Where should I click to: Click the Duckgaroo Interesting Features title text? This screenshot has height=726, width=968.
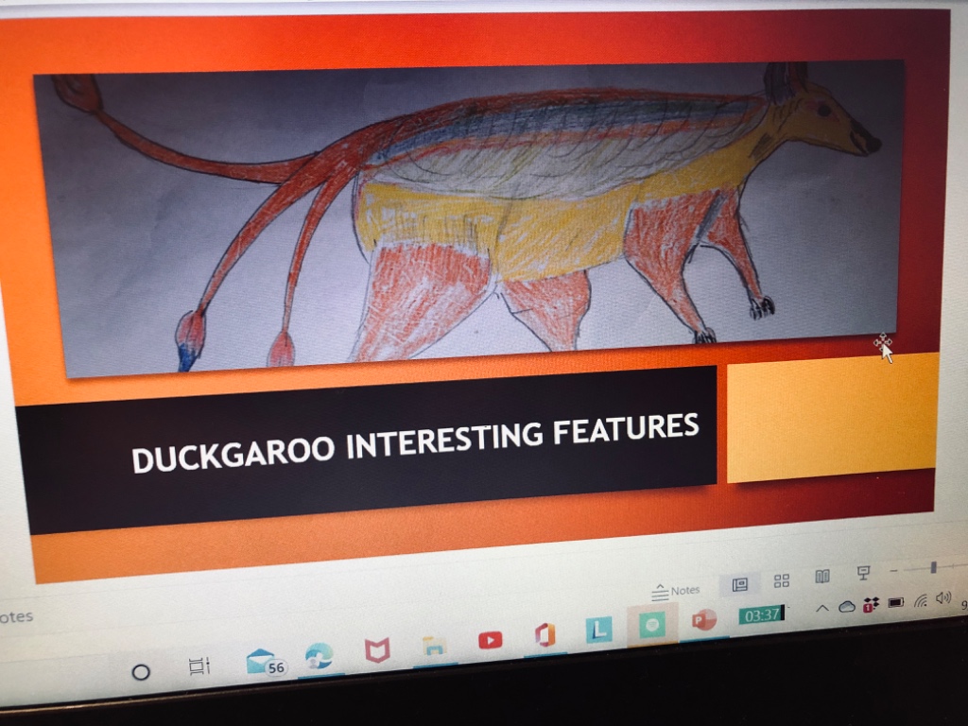pos(416,441)
